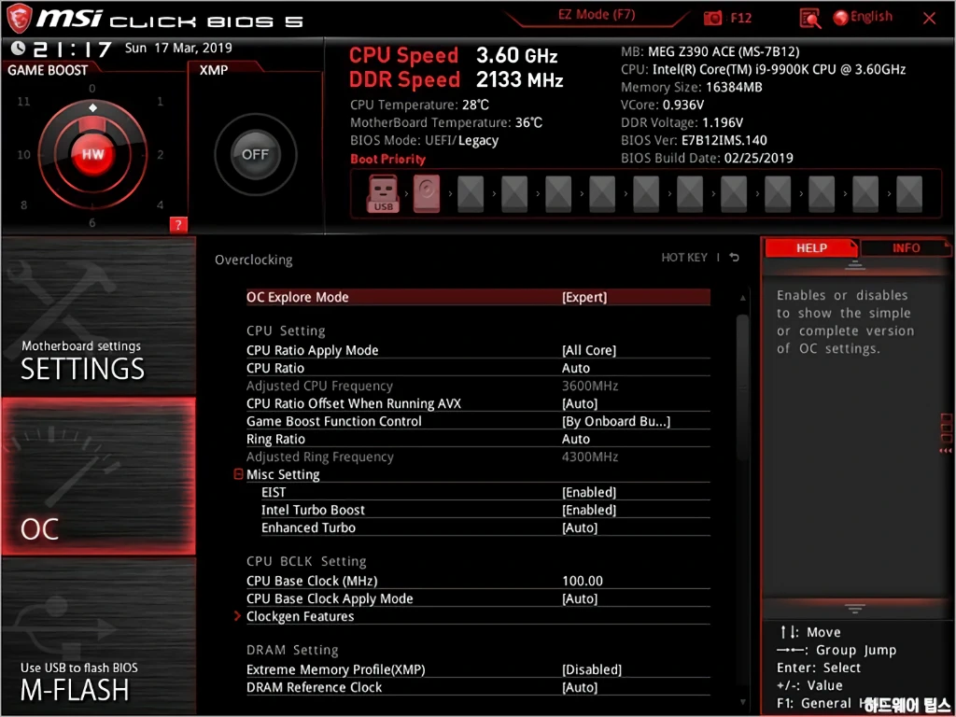This screenshot has width=956, height=717.
Task: Click the MSI dragon shield logo
Action: coord(19,19)
